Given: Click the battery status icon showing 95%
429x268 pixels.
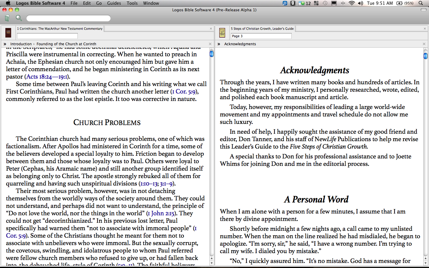Looking at the screenshot, I should 405,3.
